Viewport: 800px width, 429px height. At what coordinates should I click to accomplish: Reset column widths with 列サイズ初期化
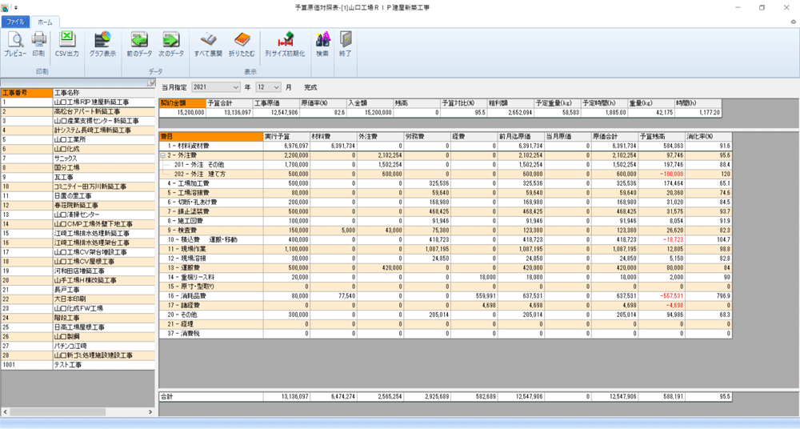pos(285,43)
